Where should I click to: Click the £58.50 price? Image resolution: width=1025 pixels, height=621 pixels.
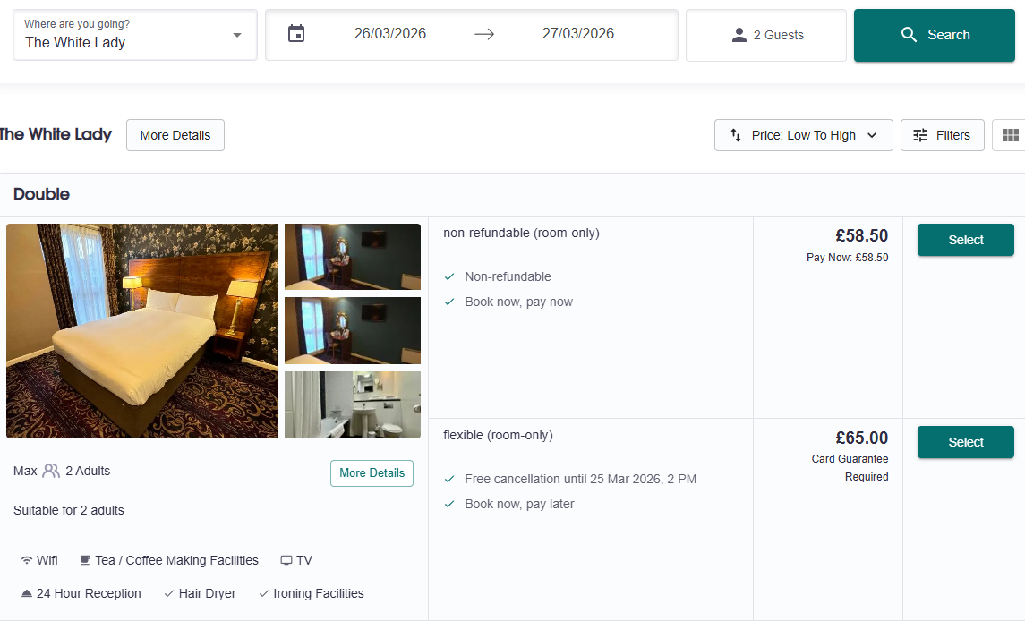pyautogui.click(x=861, y=236)
